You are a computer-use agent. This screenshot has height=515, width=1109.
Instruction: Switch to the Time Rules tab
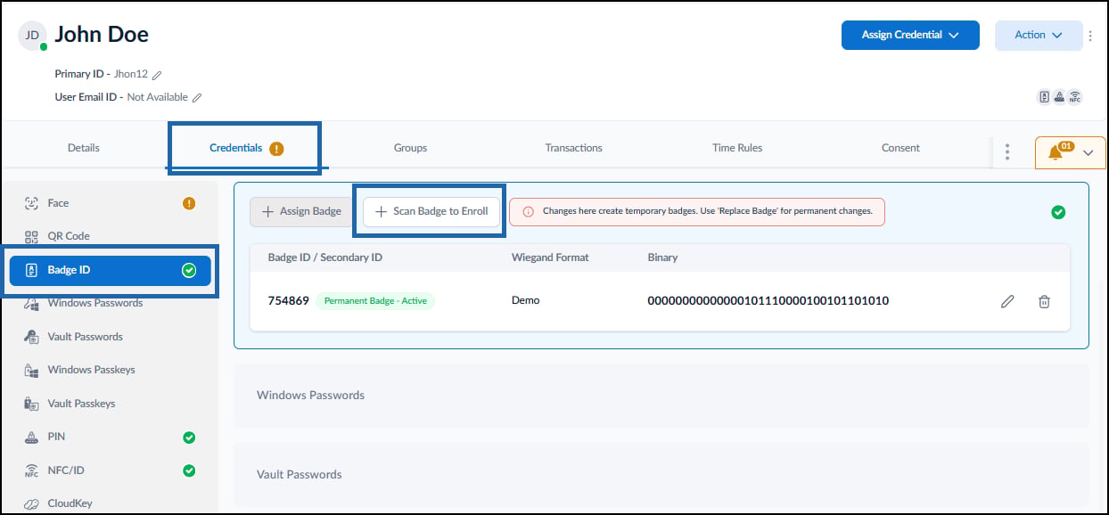[737, 148]
